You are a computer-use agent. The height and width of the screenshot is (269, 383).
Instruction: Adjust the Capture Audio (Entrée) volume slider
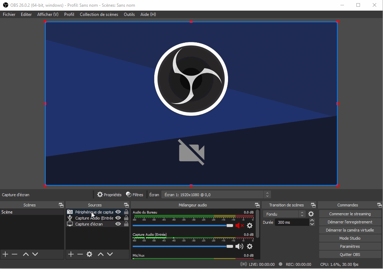tap(183, 246)
